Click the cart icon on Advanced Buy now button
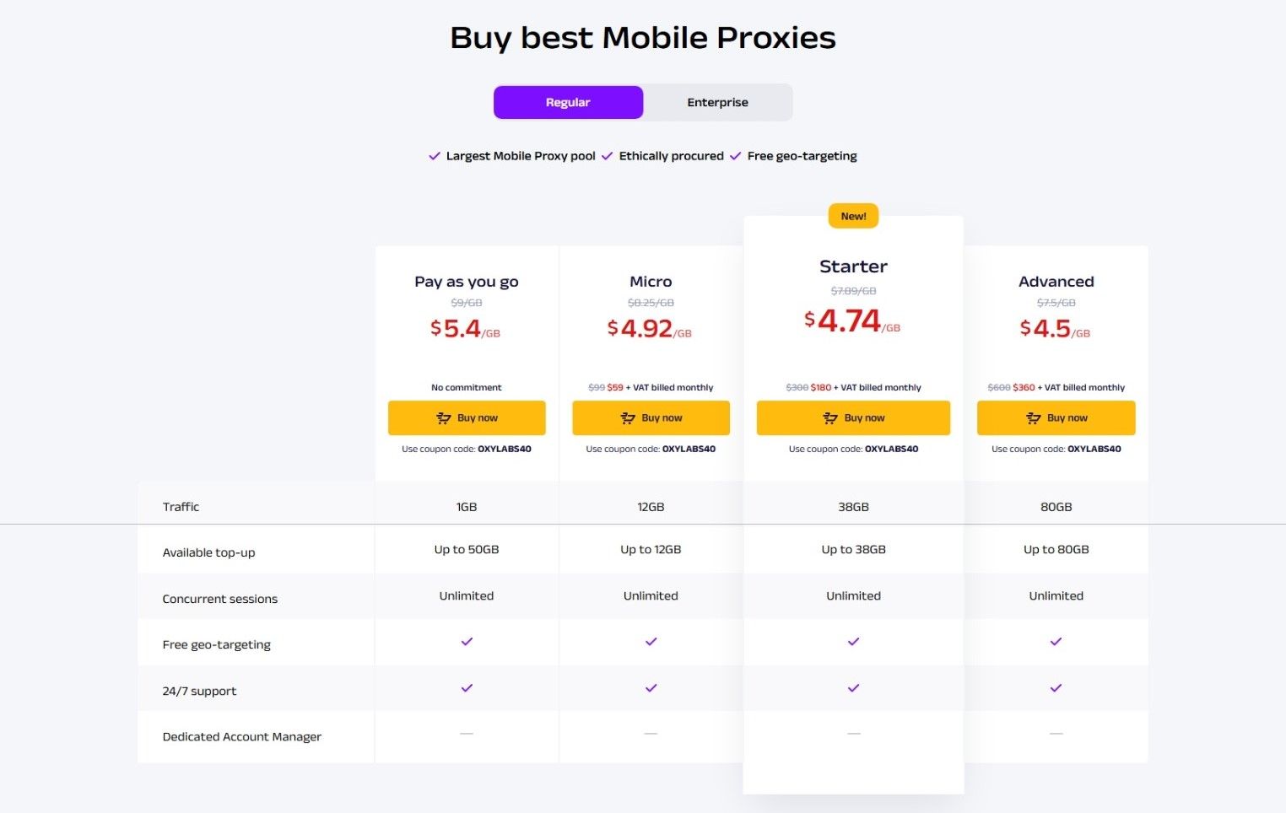 [1033, 417]
